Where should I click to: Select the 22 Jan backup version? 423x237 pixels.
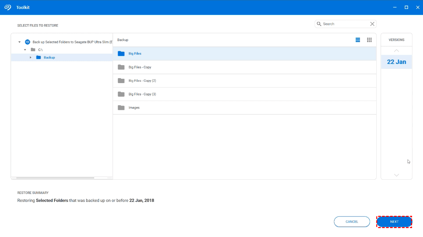(396, 62)
